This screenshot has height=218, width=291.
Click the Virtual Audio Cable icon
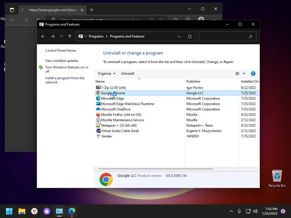coord(98,131)
